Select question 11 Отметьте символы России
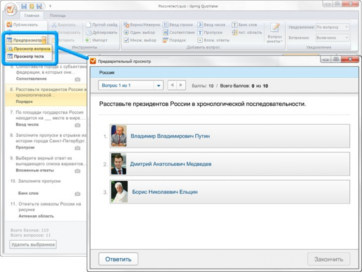Viewport: 362px width, 272px height. [46, 209]
